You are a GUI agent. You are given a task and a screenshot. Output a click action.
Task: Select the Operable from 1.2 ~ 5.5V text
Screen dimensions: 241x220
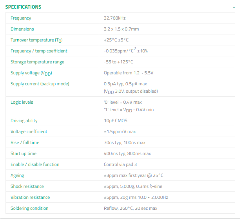129,73
